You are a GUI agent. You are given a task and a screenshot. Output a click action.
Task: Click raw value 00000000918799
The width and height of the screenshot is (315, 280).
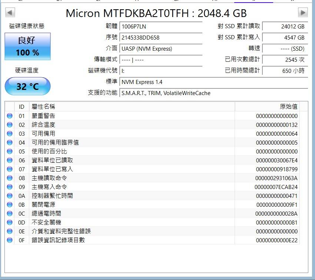(x=276, y=169)
